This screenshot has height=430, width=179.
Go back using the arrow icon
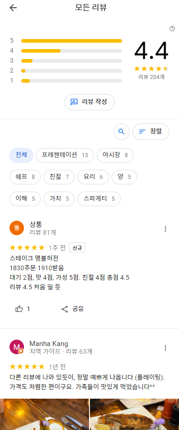(13, 8)
